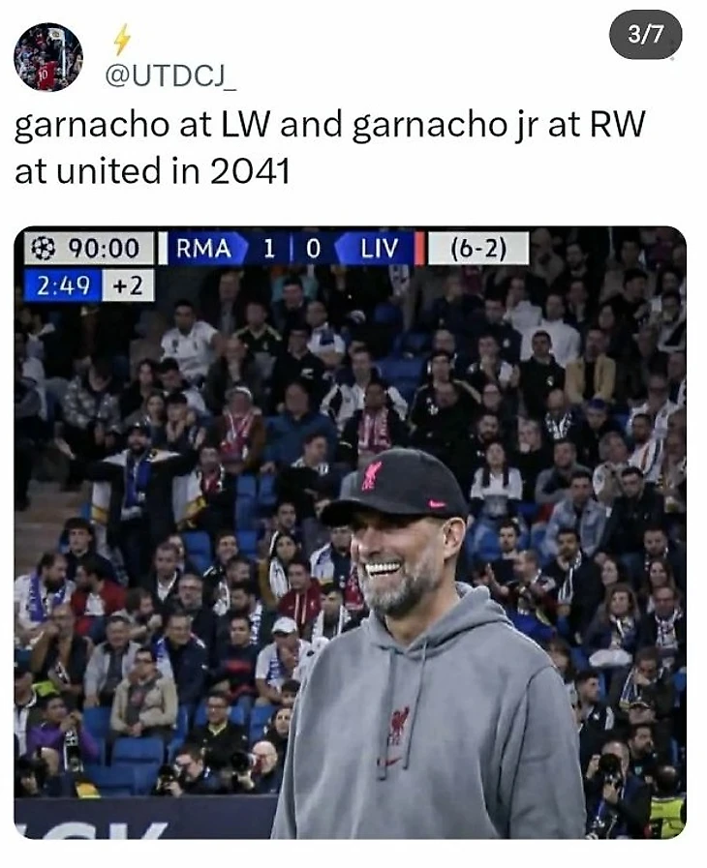
Task: Click the 90:00 match clock
Action: tap(104, 248)
